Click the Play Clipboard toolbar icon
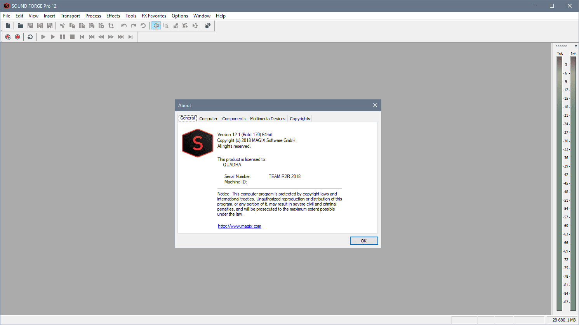579x325 pixels. click(101, 26)
